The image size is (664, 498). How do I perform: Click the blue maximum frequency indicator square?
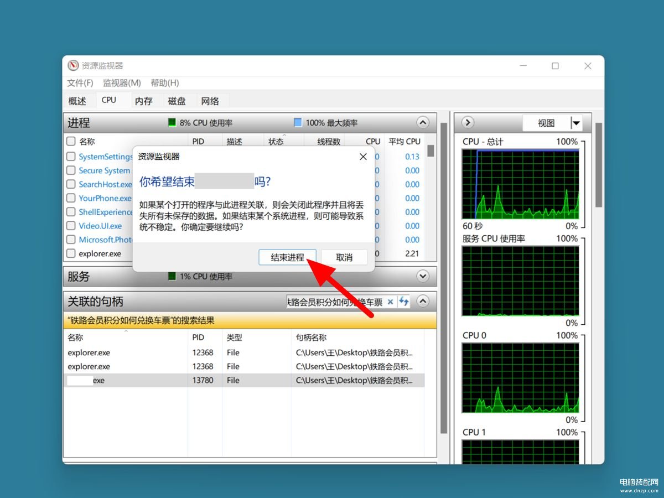298,123
